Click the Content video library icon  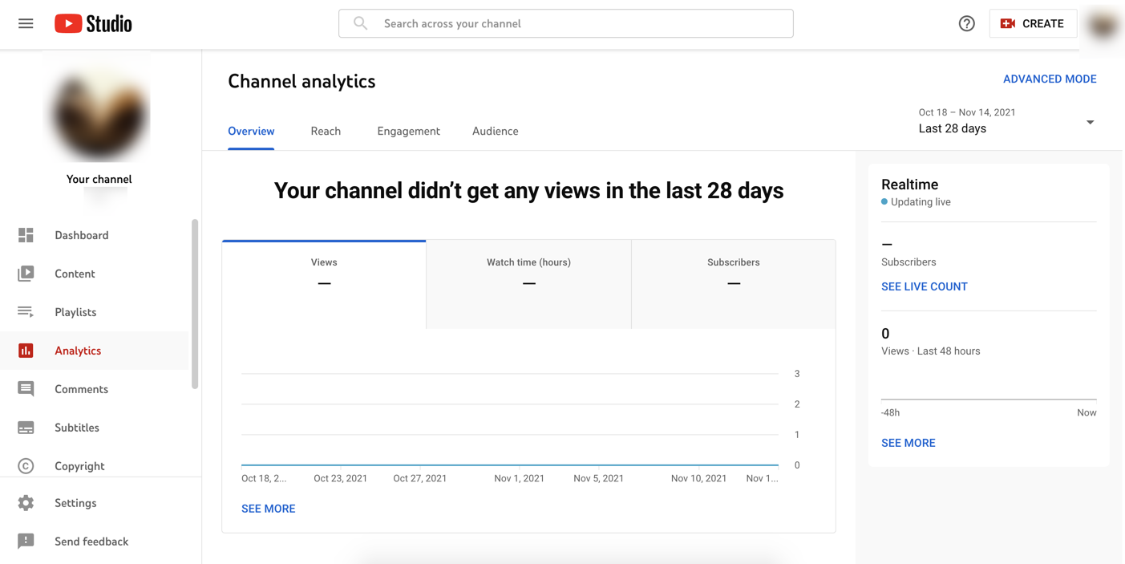pos(26,274)
